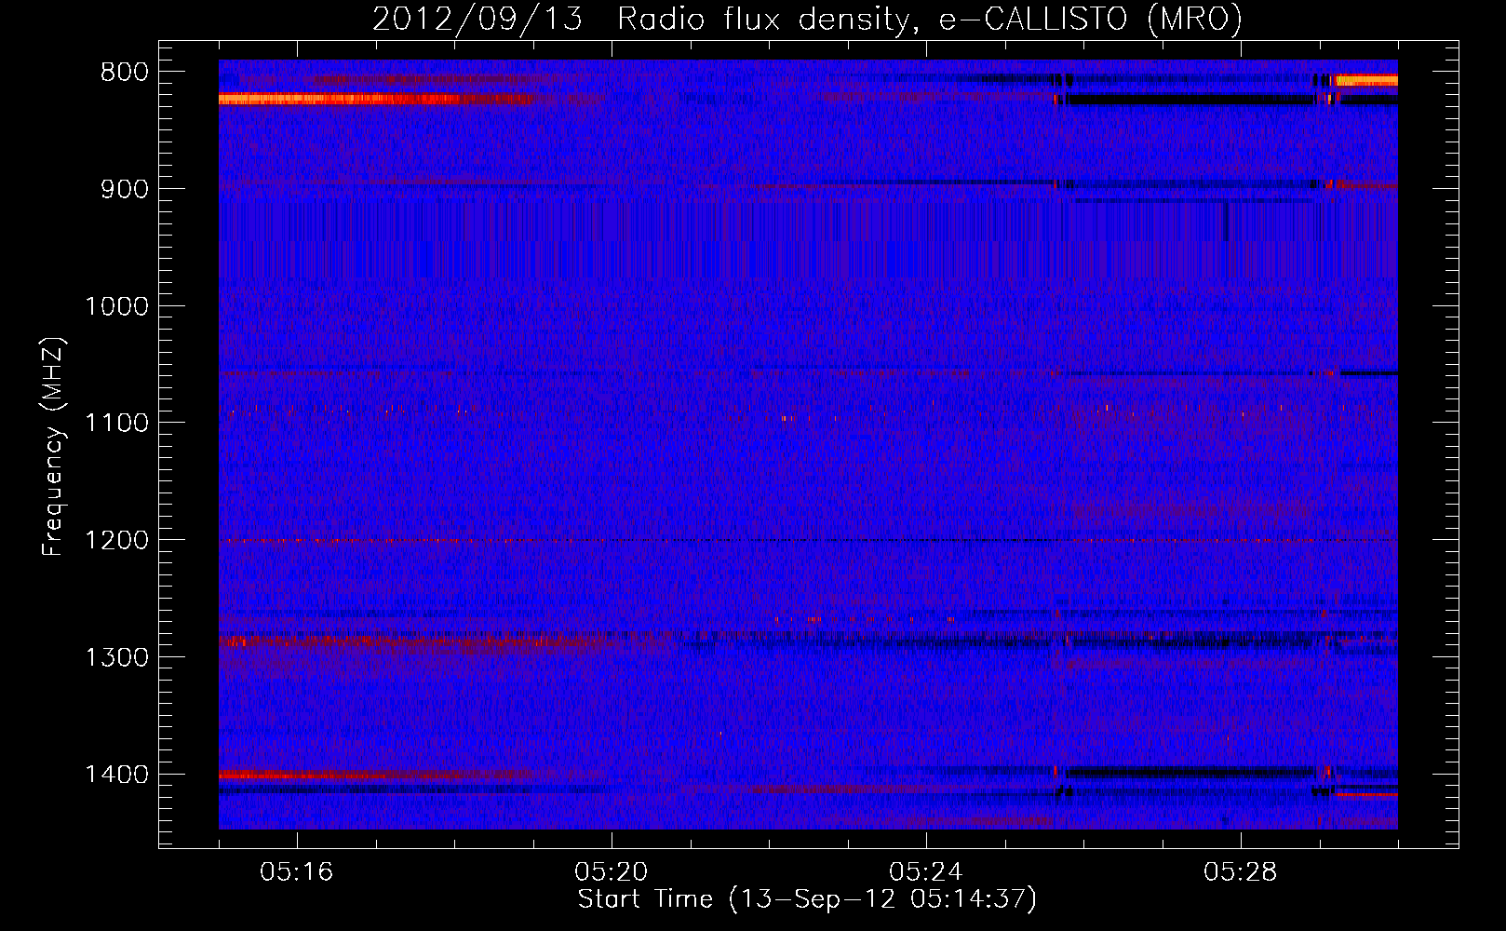Click the plot title "Radio flux density, e-CALLISTO (MRO)"

[930, 19]
